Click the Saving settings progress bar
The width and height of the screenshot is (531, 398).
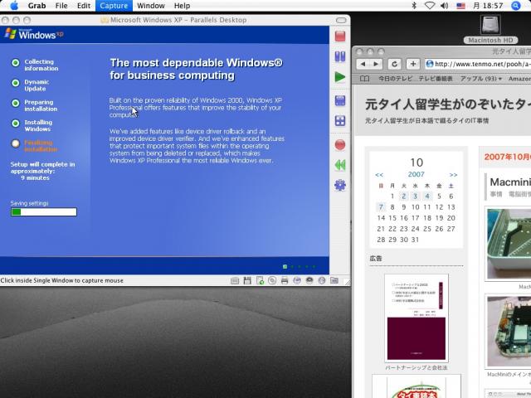(44, 212)
